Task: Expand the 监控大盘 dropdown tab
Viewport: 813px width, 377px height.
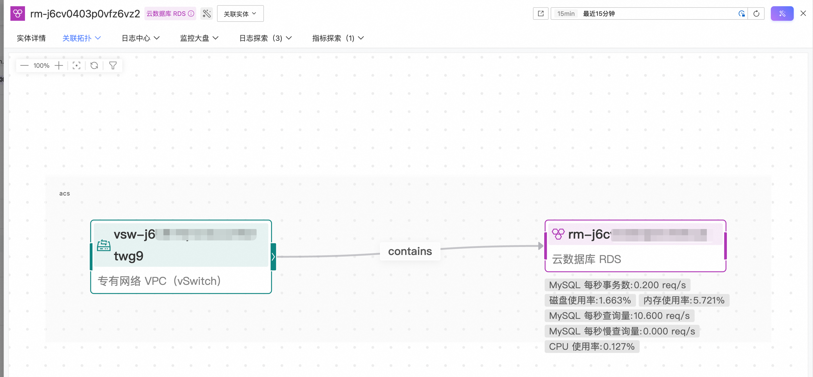Action: [199, 38]
